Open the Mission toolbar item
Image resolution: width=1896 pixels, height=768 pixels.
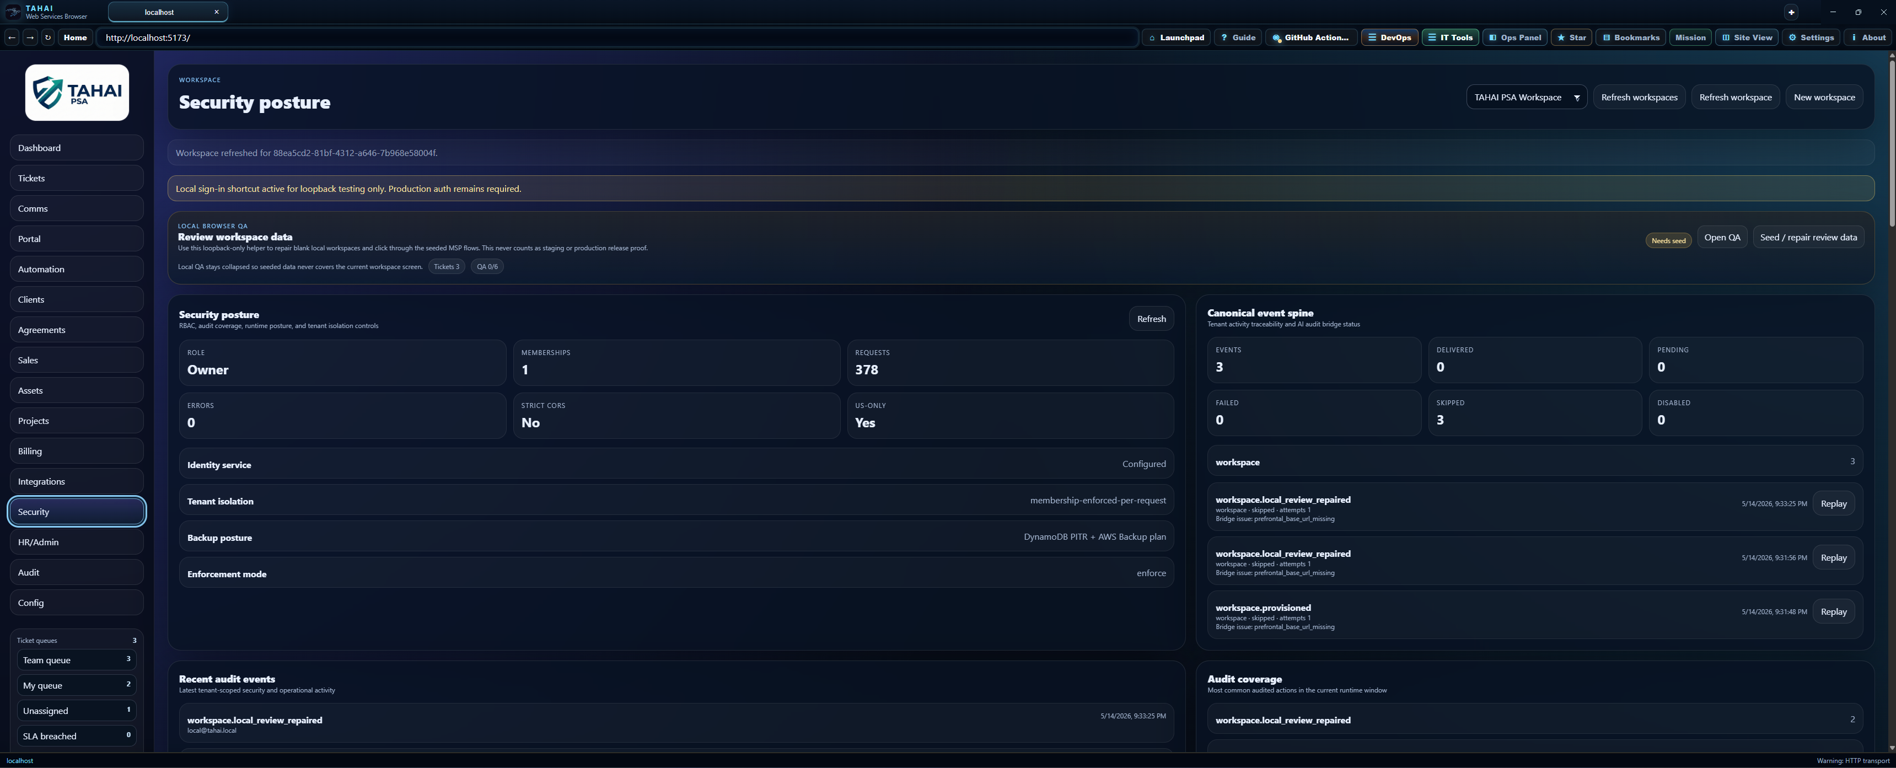[1690, 37]
